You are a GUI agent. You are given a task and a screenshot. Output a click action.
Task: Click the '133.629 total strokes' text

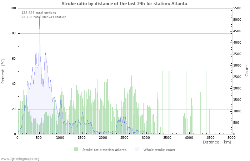click(39, 13)
